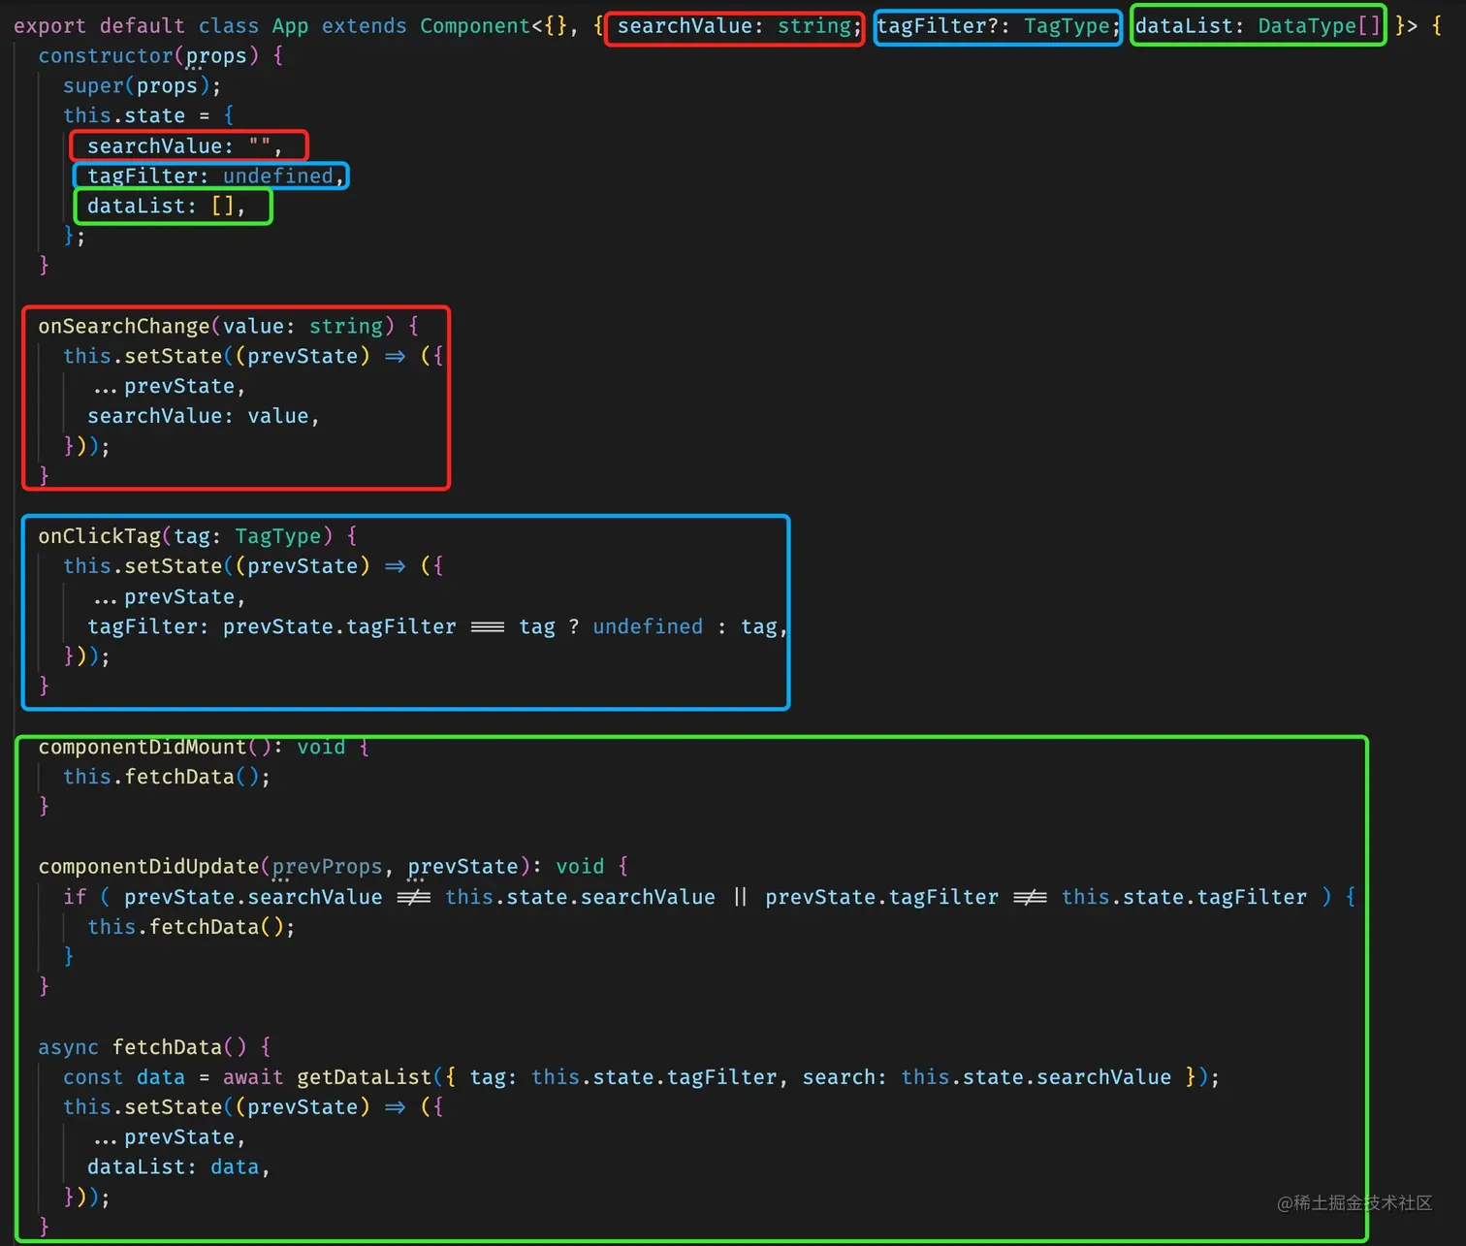The width and height of the screenshot is (1466, 1246).
Task: Click the "super(props);" call
Action: [x=143, y=86]
